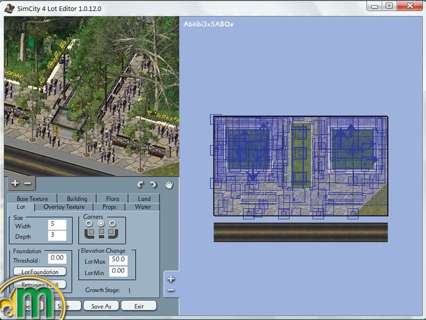This screenshot has height=320, width=426.
Task: Edit the Lot Max elevation field
Action: pos(118,260)
